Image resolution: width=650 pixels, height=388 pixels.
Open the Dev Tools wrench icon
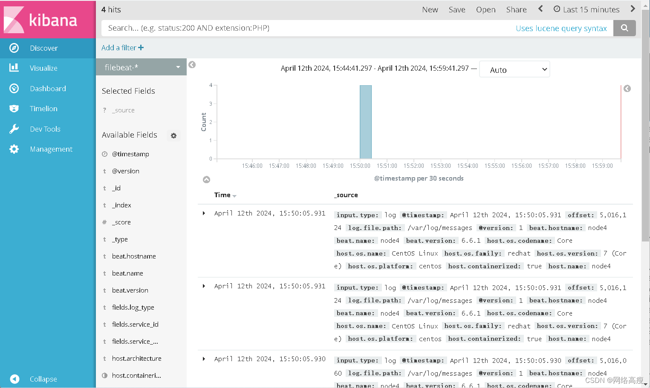(x=14, y=129)
